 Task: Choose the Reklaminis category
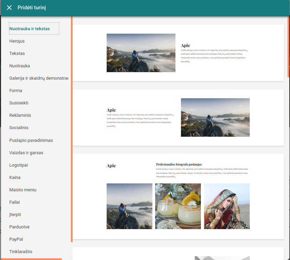click(20, 115)
